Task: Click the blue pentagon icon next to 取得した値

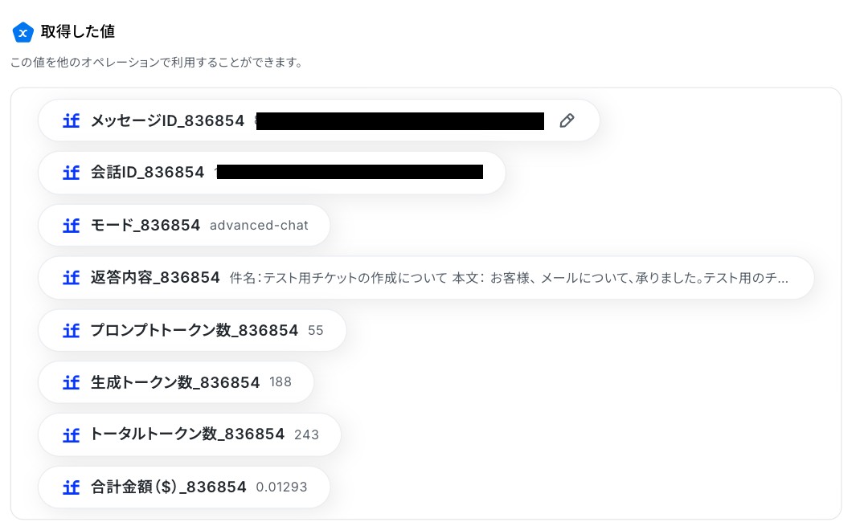Action: 23,32
